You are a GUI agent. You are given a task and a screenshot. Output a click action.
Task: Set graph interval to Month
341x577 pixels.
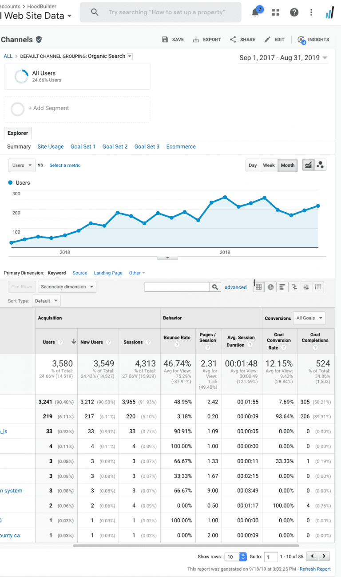coord(287,165)
